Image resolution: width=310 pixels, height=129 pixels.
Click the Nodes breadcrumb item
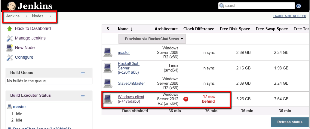coord(38,16)
